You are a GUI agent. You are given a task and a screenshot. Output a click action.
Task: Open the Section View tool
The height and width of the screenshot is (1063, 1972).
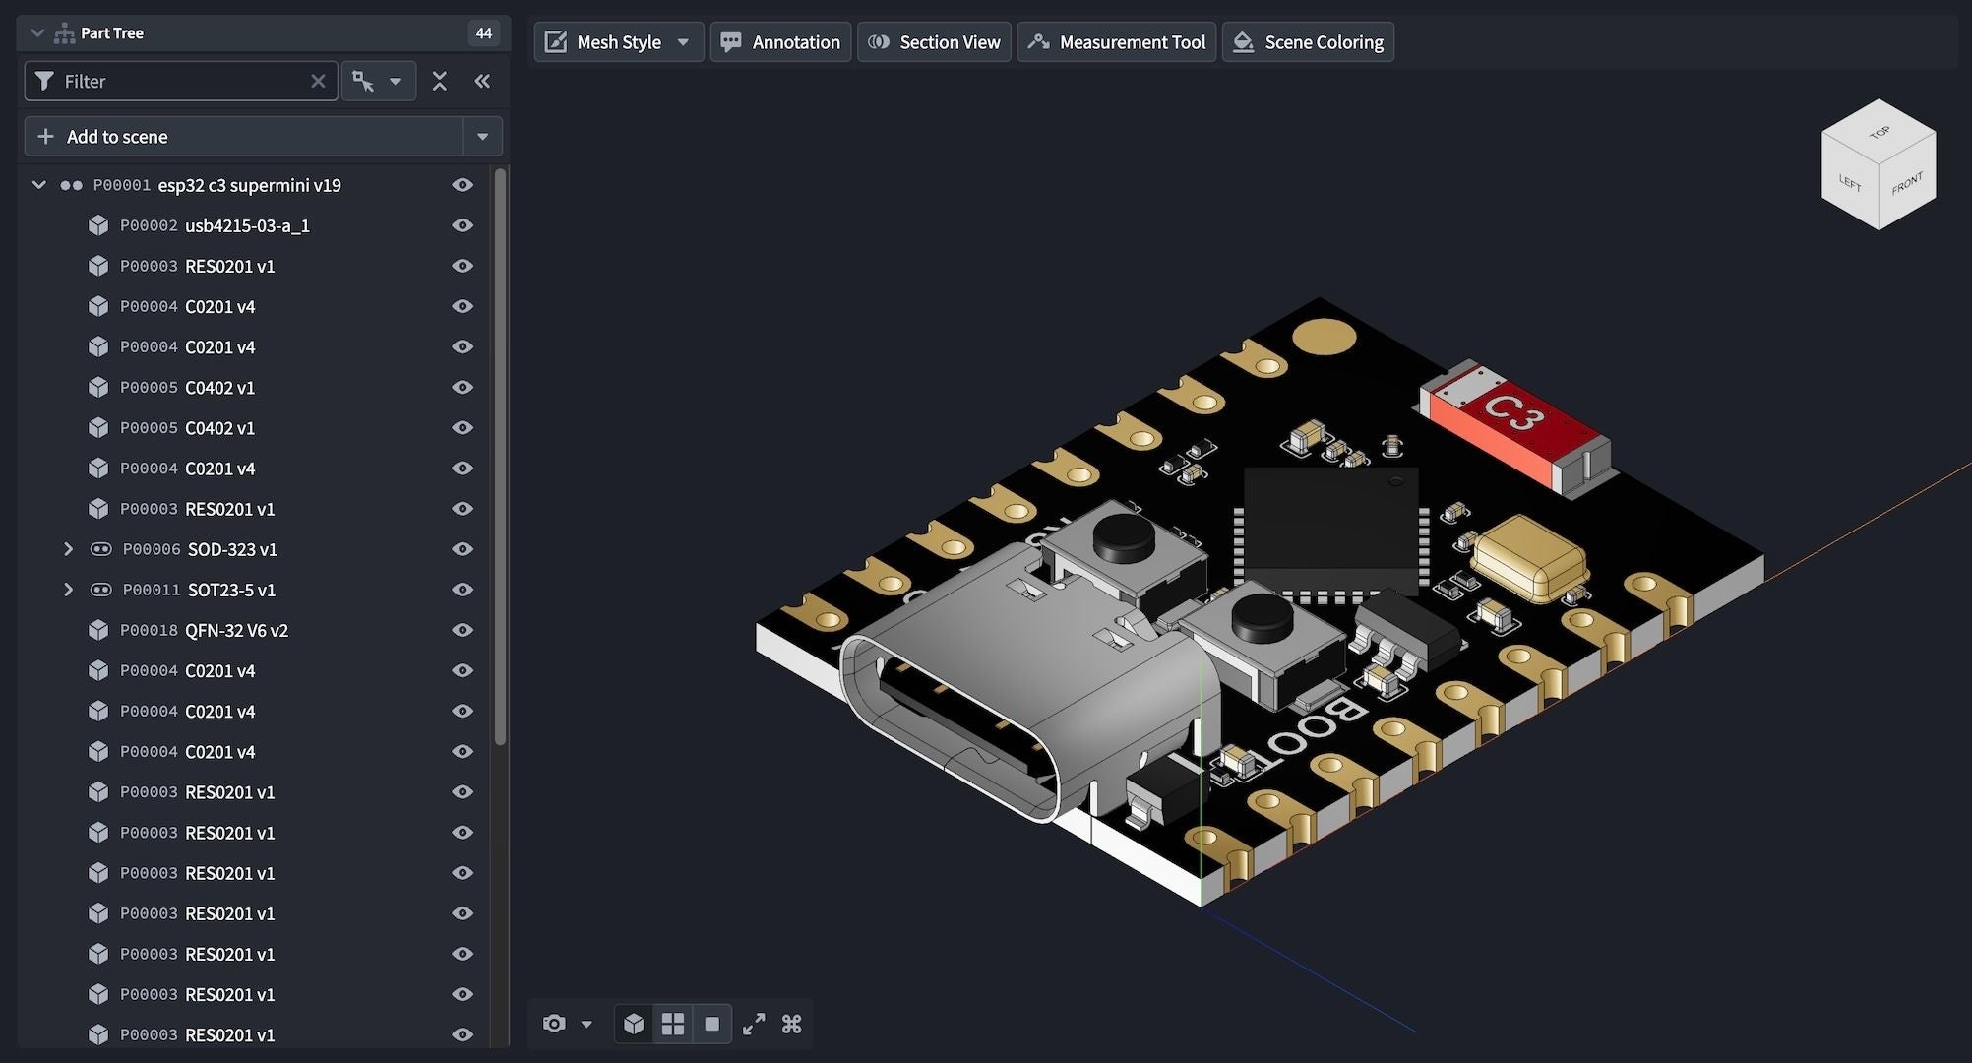934,42
